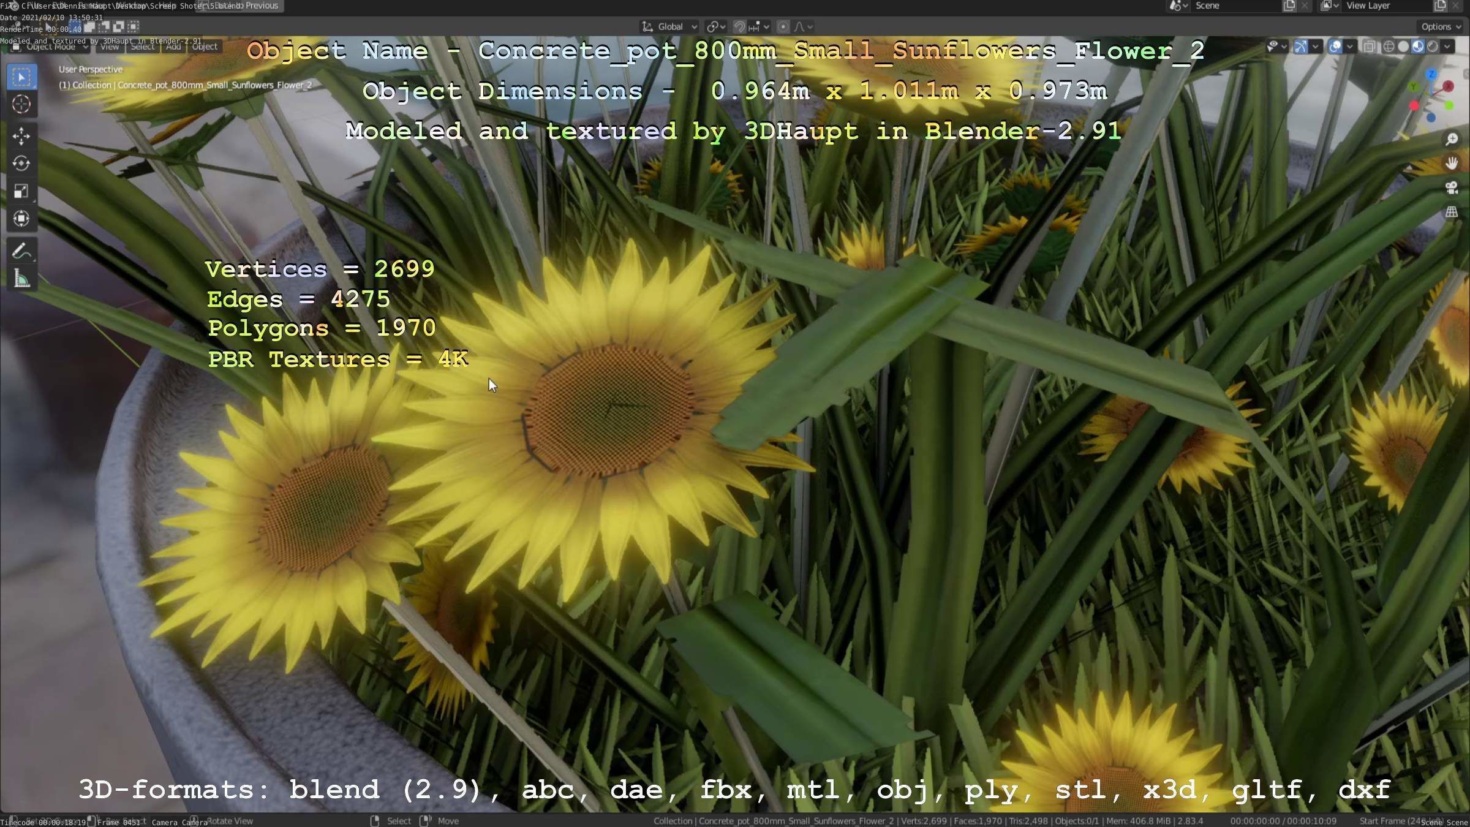Click the zoom view magnifier icon
Image resolution: width=1470 pixels, height=827 pixels.
pyautogui.click(x=1451, y=140)
